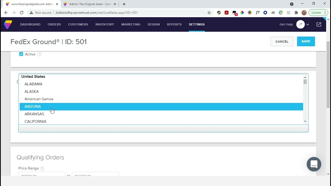Open the DASHBOARD menu
This screenshot has width=331, height=186.
30,24
